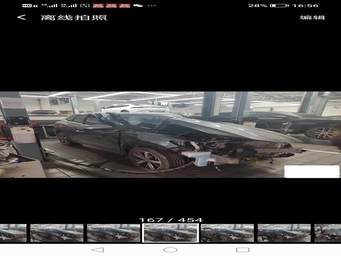341x256 pixels.
Task: Tap the back arrow beside 离线拍照
Action: 21,17
